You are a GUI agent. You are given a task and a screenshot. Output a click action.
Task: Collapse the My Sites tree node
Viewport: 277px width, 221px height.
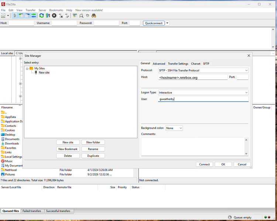pyautogui.click(x=27, y=69)
